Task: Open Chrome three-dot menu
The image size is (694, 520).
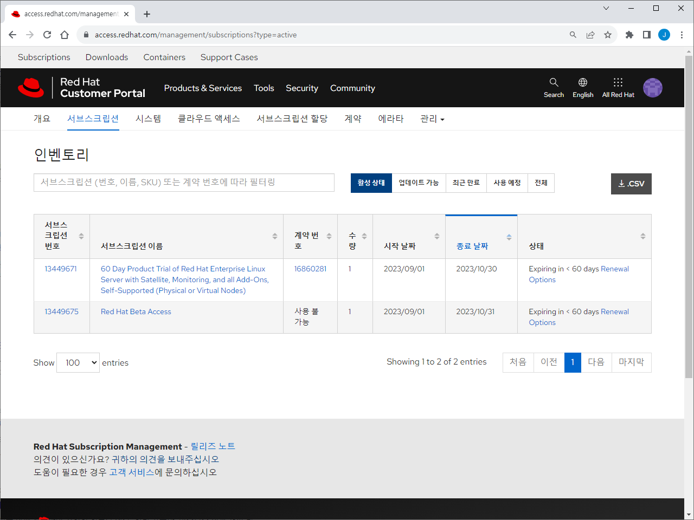Action: coord(682,35)
